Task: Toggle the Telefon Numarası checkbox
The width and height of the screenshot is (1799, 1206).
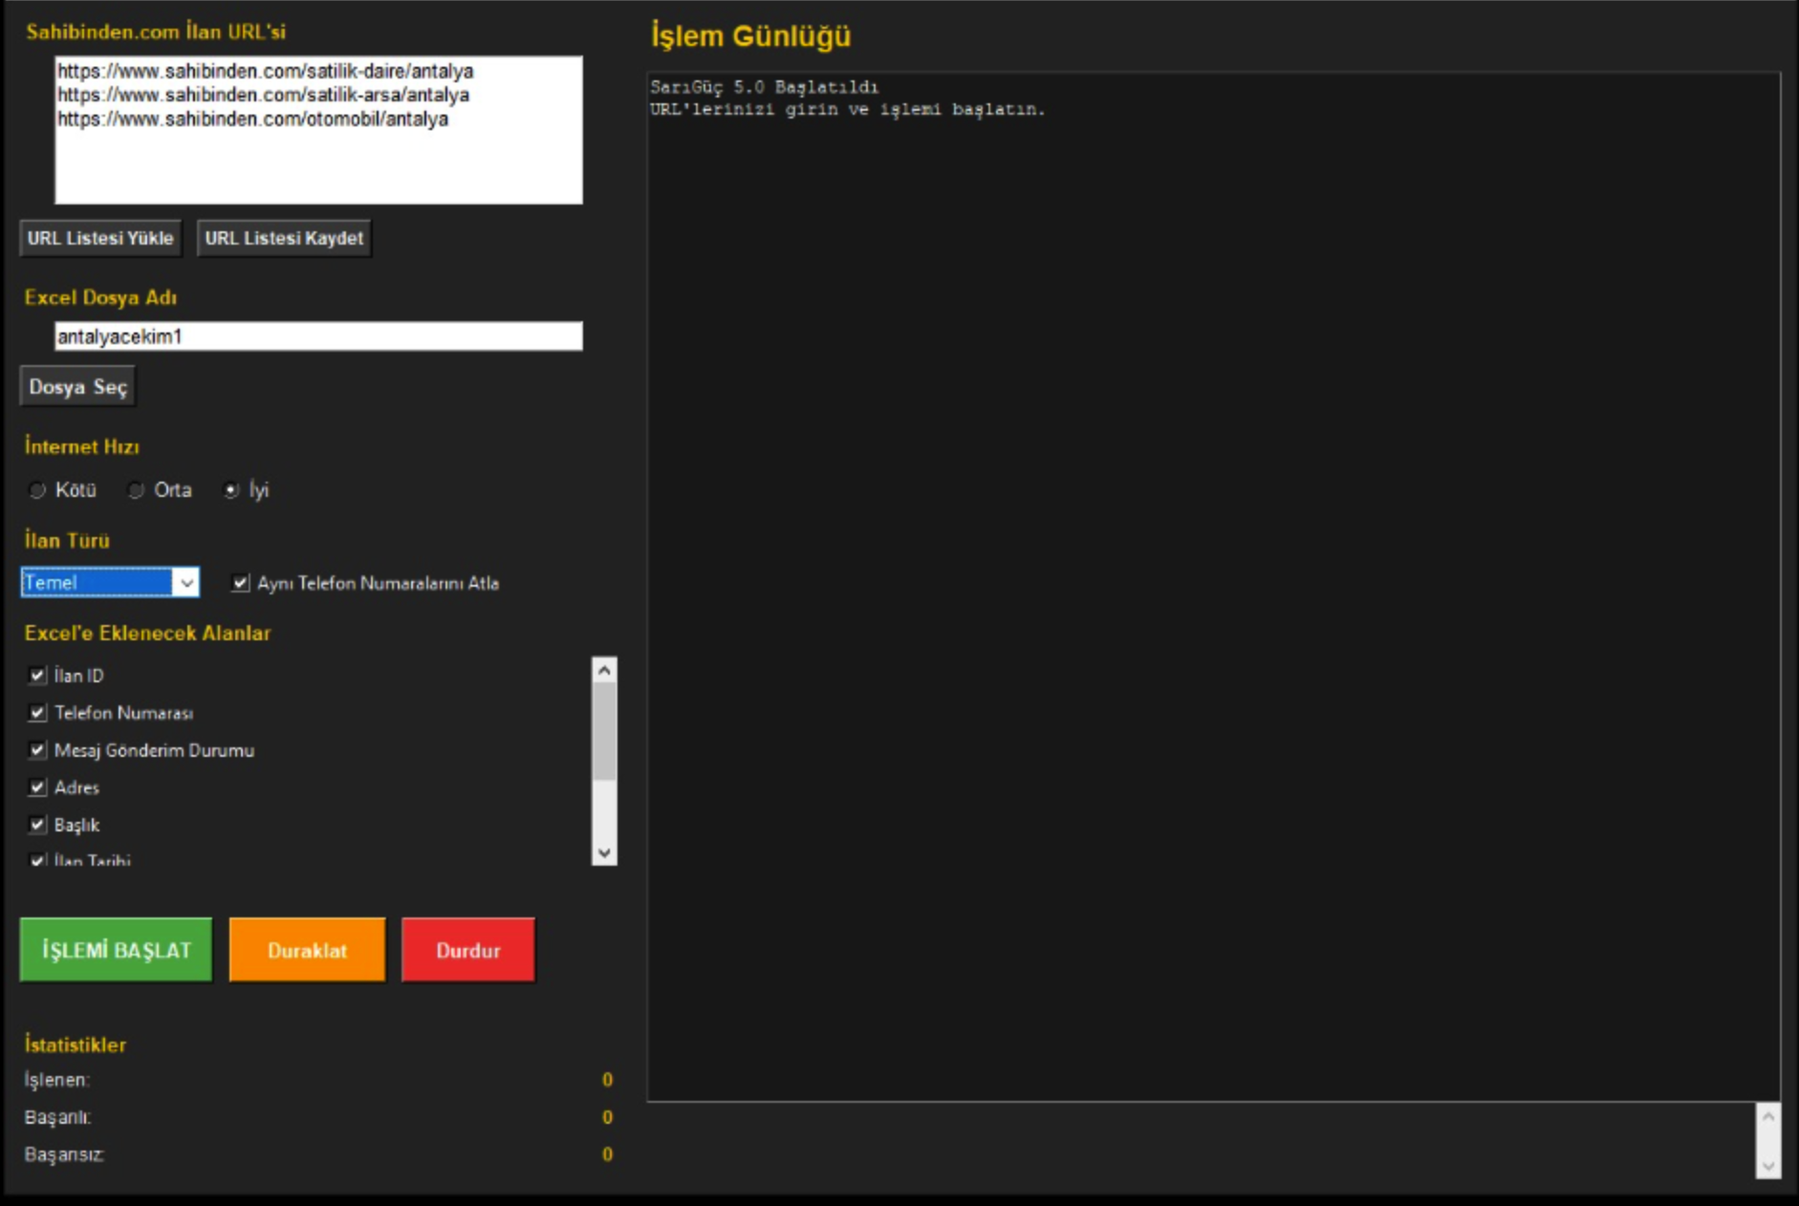Action: (x=37, y=713)
